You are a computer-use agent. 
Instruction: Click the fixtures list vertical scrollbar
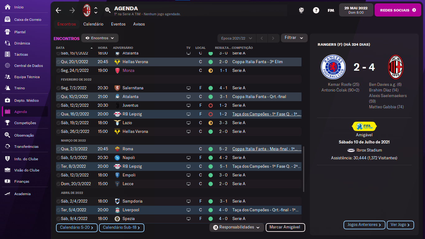[x=304, y=169]
